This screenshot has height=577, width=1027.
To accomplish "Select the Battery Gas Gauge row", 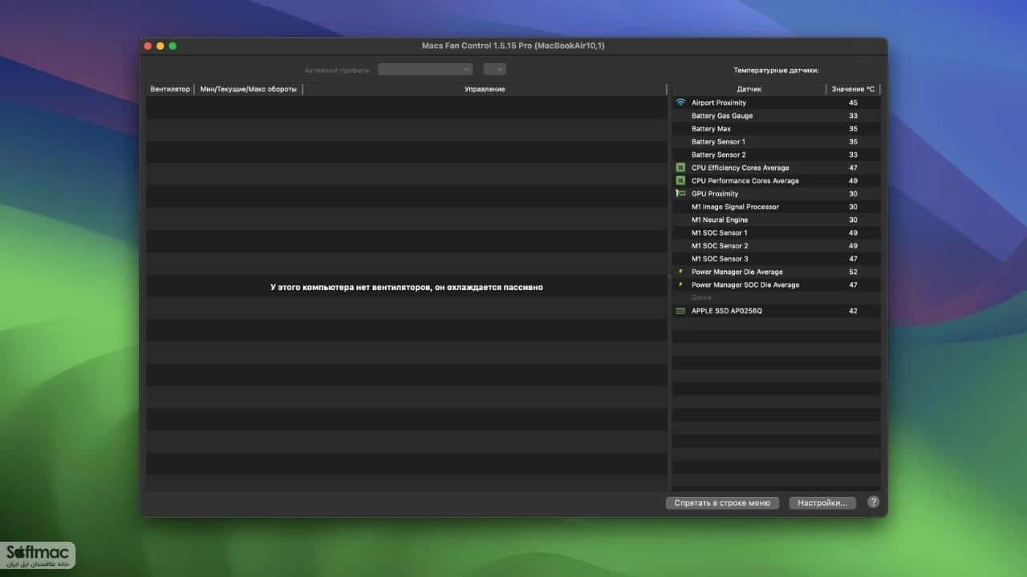I will pyautogui.click(x=777, y=115).
